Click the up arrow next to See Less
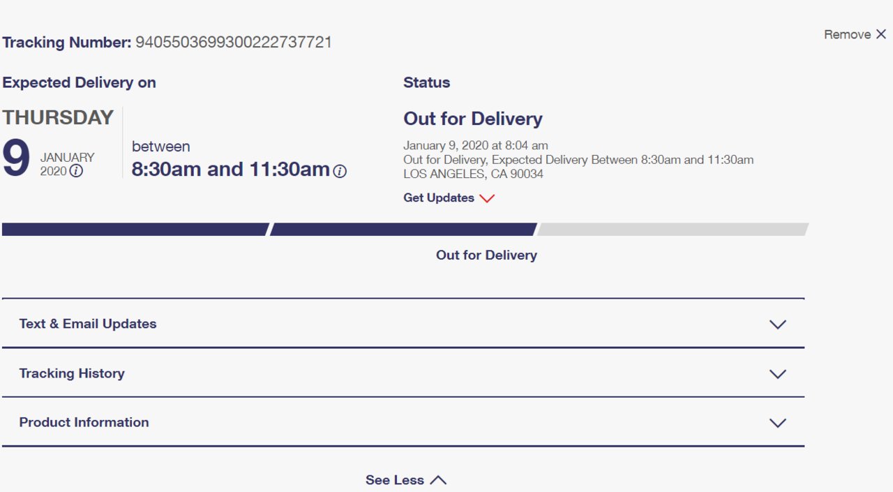This screenshot has height=492, width=893. pyautogui.click(x=438, y=480)
